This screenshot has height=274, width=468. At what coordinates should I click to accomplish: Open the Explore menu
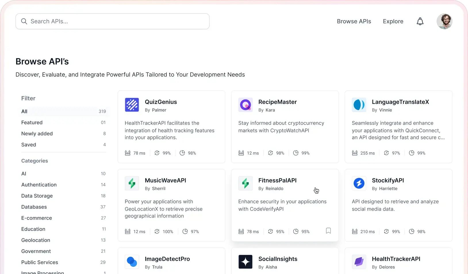tap(393, 21)
